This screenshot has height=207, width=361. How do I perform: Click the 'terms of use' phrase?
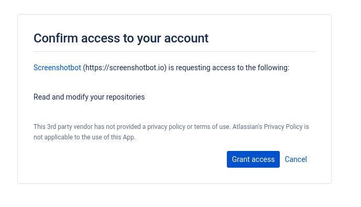coord(212,127)
